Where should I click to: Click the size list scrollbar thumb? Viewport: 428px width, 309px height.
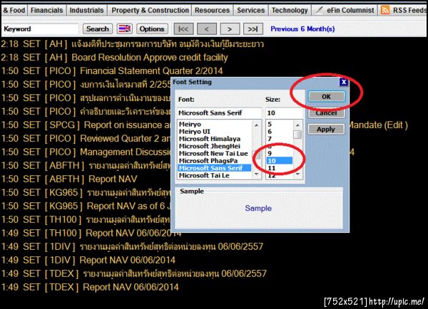297,135
